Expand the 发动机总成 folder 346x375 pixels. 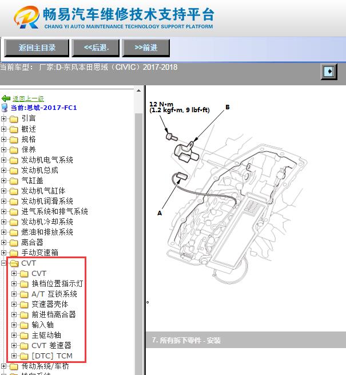coord(3,170)
